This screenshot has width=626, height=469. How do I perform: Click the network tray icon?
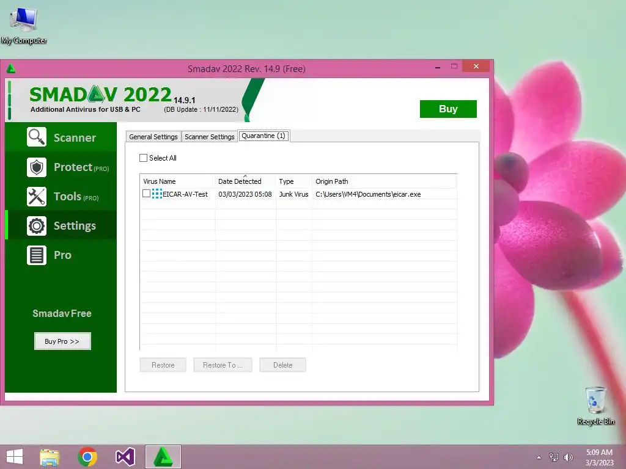click(x=554, y=457)
